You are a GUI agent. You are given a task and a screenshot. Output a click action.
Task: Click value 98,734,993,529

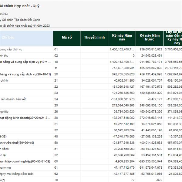[124, 112]
